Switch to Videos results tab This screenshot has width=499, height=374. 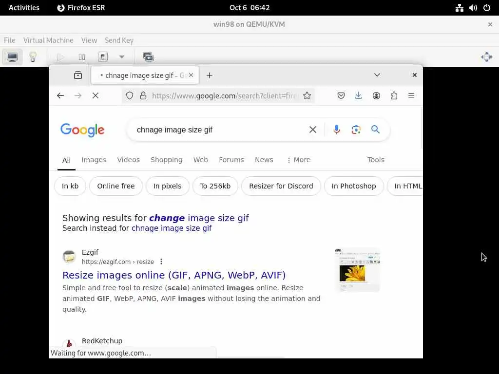point(129,160)
